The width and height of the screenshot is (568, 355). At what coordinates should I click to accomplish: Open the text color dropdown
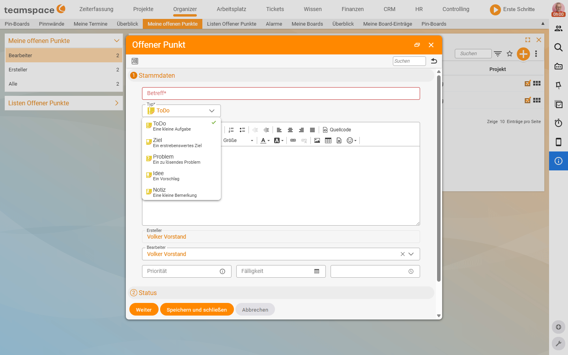(265, 140)
